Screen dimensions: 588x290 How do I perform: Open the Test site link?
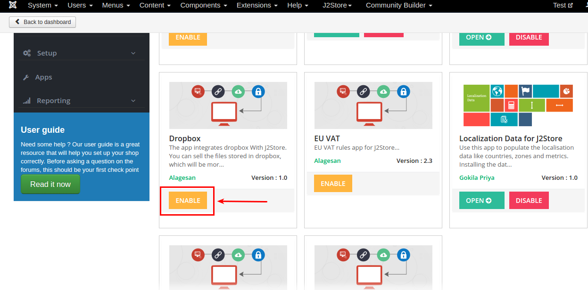(x=563, y=5)
